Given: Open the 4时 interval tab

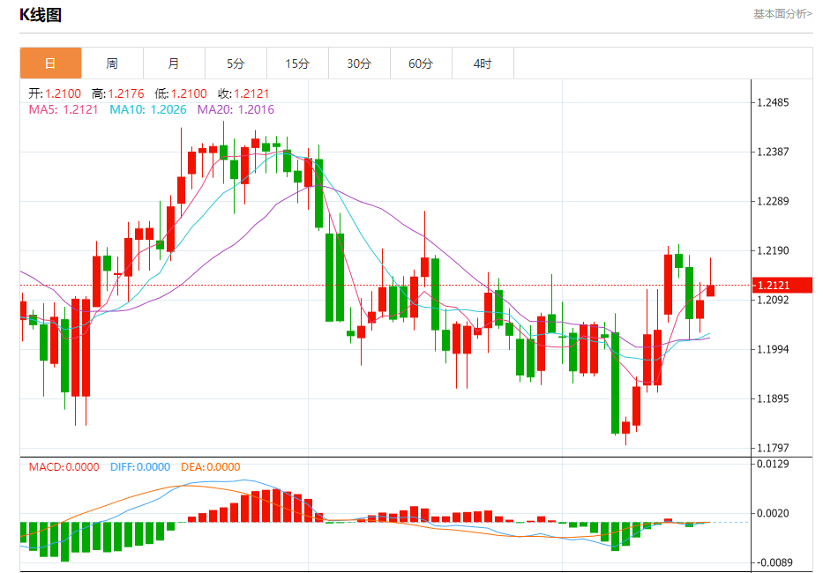Looking at the screenshot, I should [x=483, y=63].
